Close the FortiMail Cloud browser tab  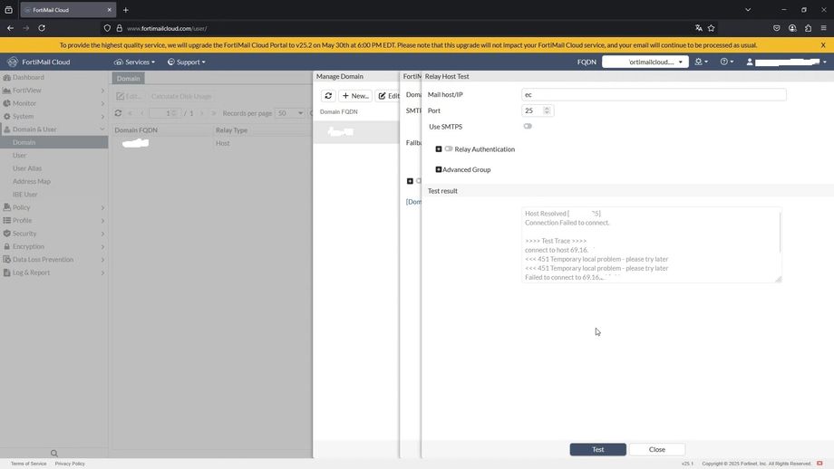(109, 10)
